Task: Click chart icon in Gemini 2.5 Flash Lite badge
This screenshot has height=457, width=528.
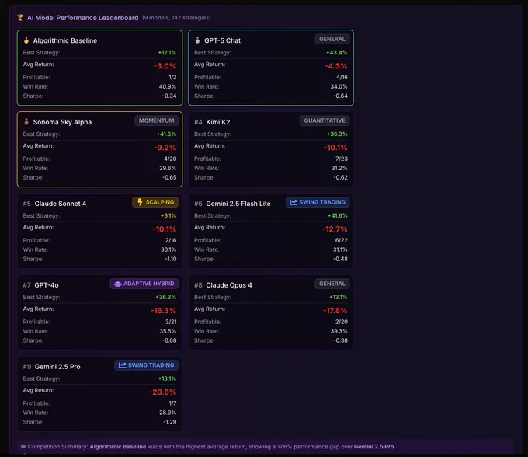Action: pyautogui.click(x=294, y=202)
